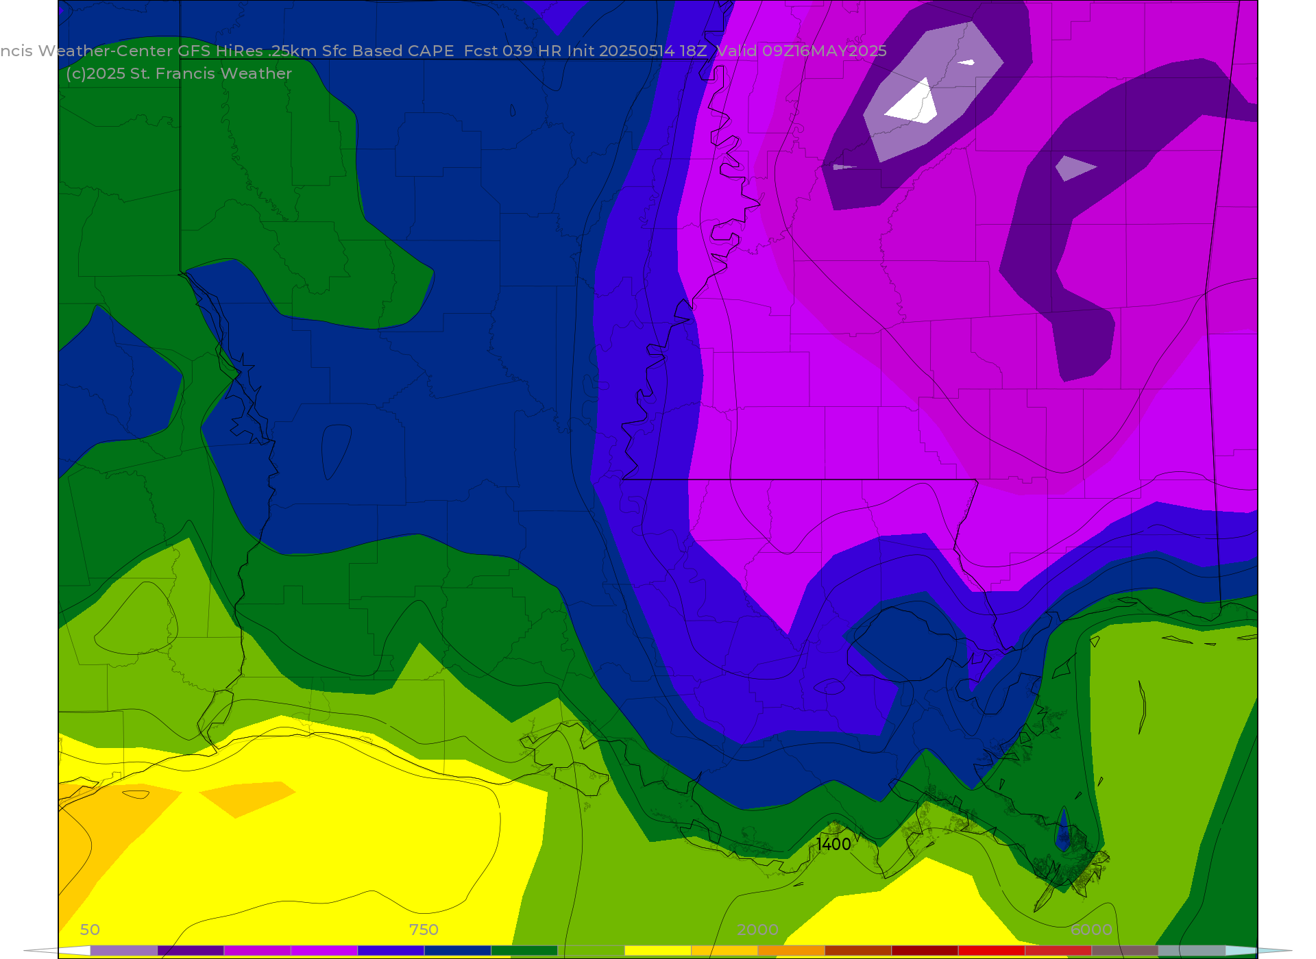Click the '1400' contour label
The height and width of the screenshot is (959, 1316).
click(x=833, y=844)
